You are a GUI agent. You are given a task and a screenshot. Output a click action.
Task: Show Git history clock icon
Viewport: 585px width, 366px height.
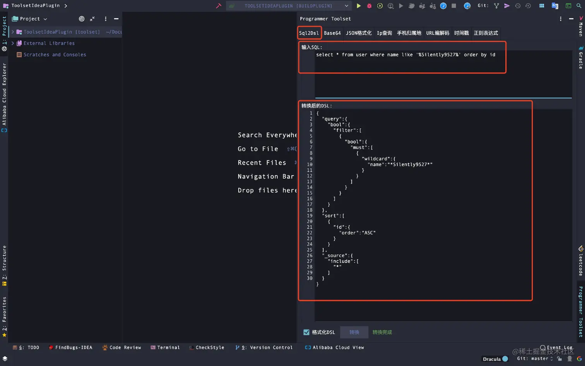coord(518,6)
